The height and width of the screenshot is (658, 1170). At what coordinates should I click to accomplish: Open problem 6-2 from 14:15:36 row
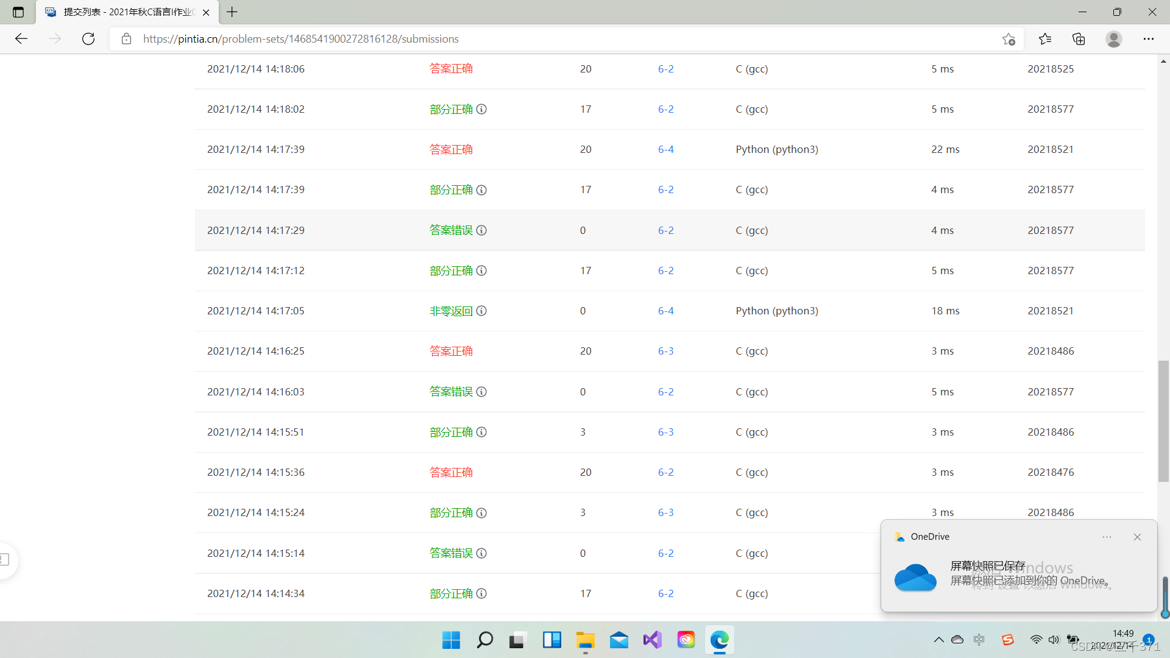click(x=665, y=472)
